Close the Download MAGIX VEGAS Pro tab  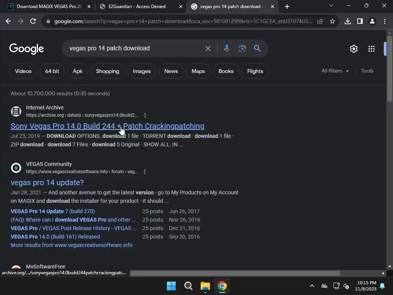[89, 7]
